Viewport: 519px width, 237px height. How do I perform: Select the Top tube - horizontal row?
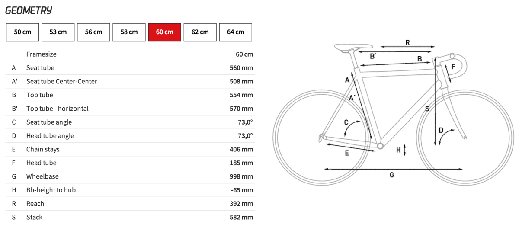57,109
